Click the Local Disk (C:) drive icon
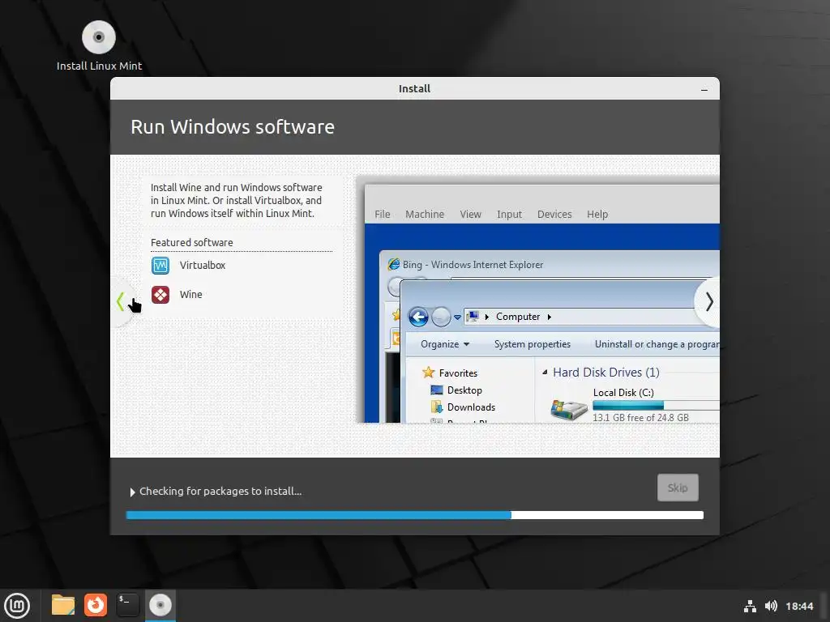This screenshot has height=622, width=830. 569,409
